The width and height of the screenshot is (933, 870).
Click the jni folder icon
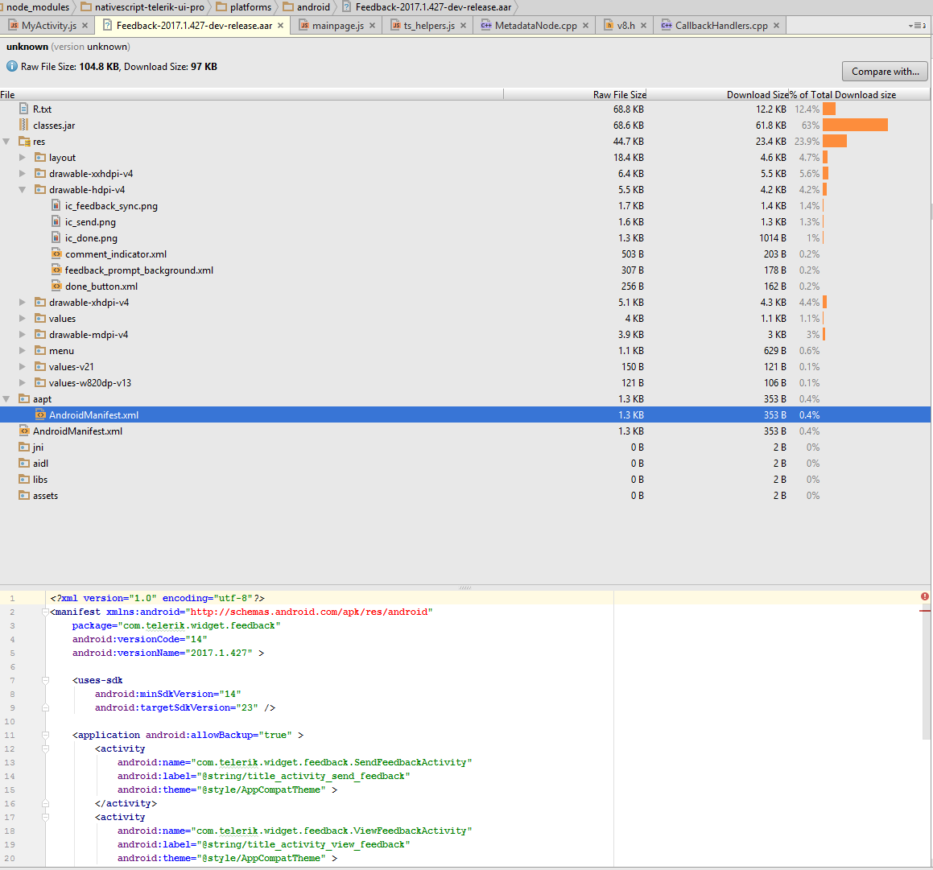[24, 447]
